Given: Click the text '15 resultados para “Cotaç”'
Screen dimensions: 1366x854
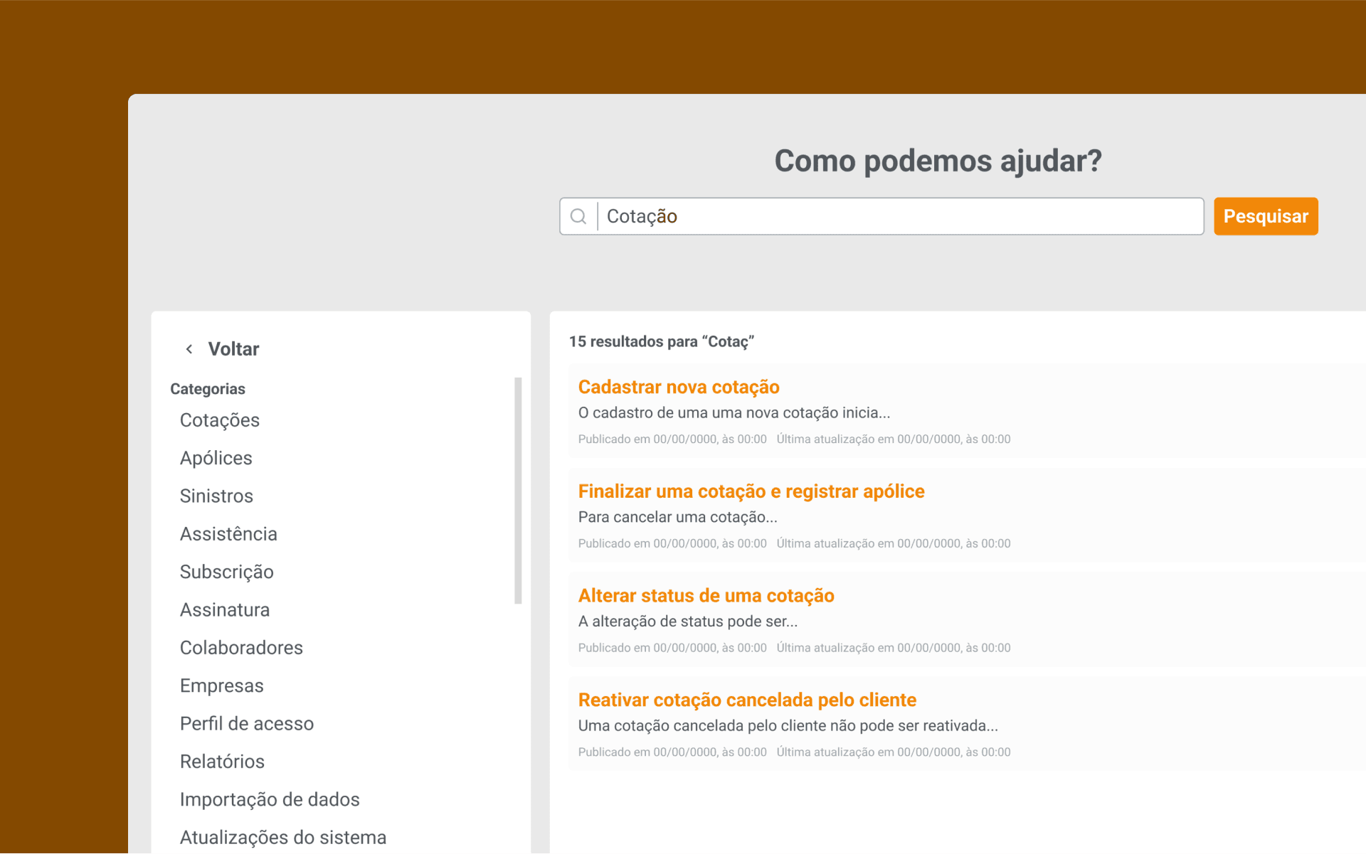Looking at the screenshot, I should (x=662, y=342).
